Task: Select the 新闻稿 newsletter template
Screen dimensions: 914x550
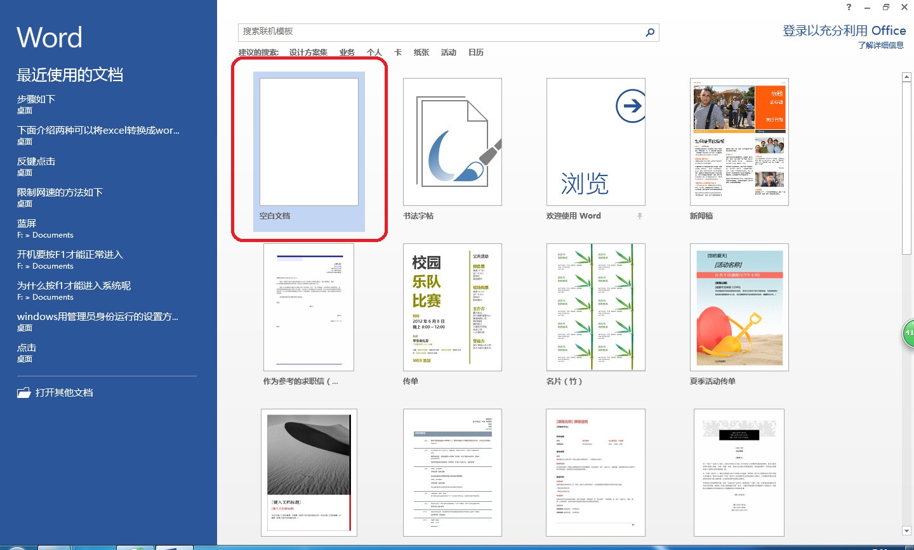Action: click(739, 150)
